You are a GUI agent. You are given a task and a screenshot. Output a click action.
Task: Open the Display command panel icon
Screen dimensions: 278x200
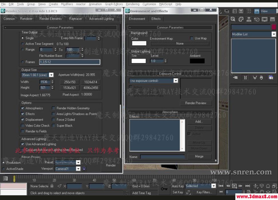point(265,19)
